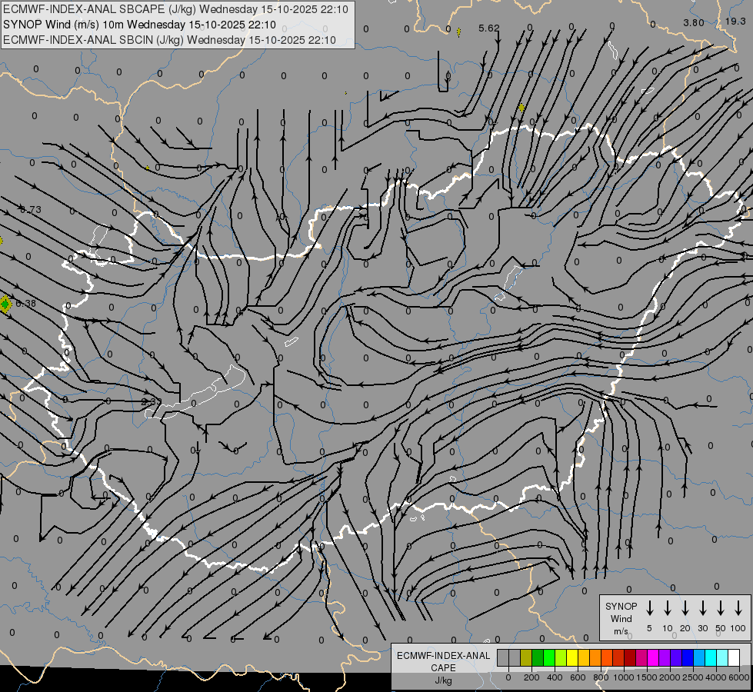Select the white CAPE legend swatch
Viewport: 753px width, 692px height.
click(734, 657)
